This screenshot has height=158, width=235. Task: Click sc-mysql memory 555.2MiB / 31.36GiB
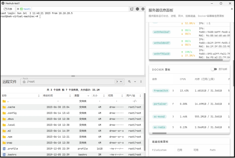208,117
